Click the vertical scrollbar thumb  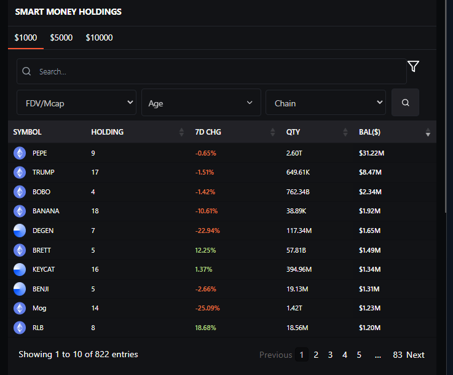pyautogui.click(x=446, y=106)
